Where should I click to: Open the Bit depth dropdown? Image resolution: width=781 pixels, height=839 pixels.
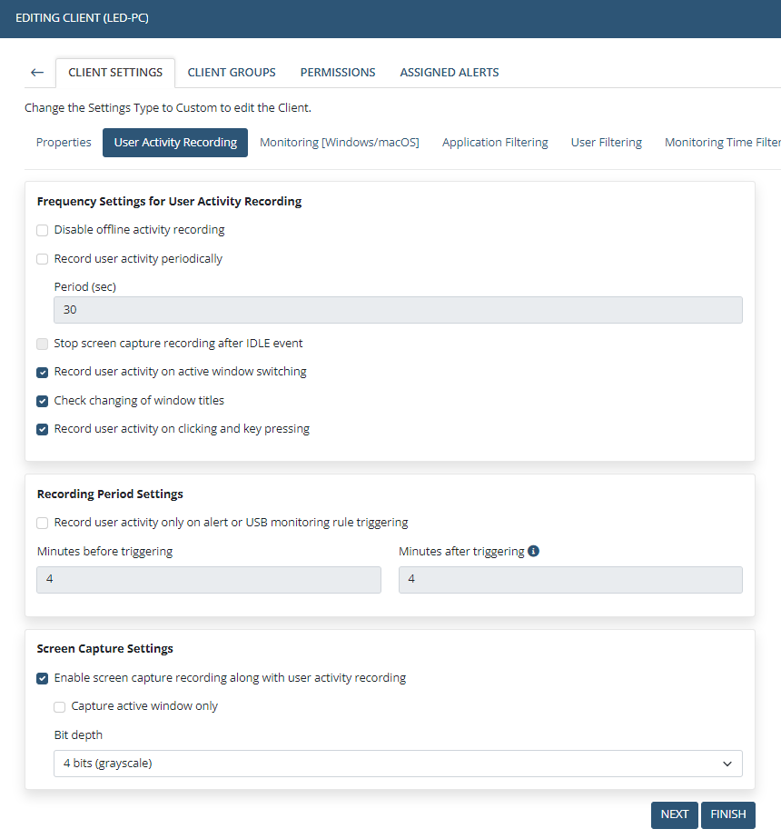[x=398, y=764]
